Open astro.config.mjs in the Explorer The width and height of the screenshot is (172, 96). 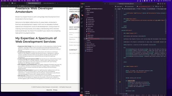click(x=90, y=44)
